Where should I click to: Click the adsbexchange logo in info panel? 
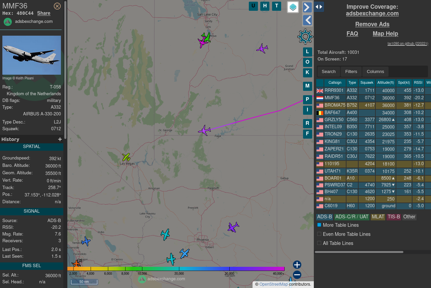pos(8,22)
